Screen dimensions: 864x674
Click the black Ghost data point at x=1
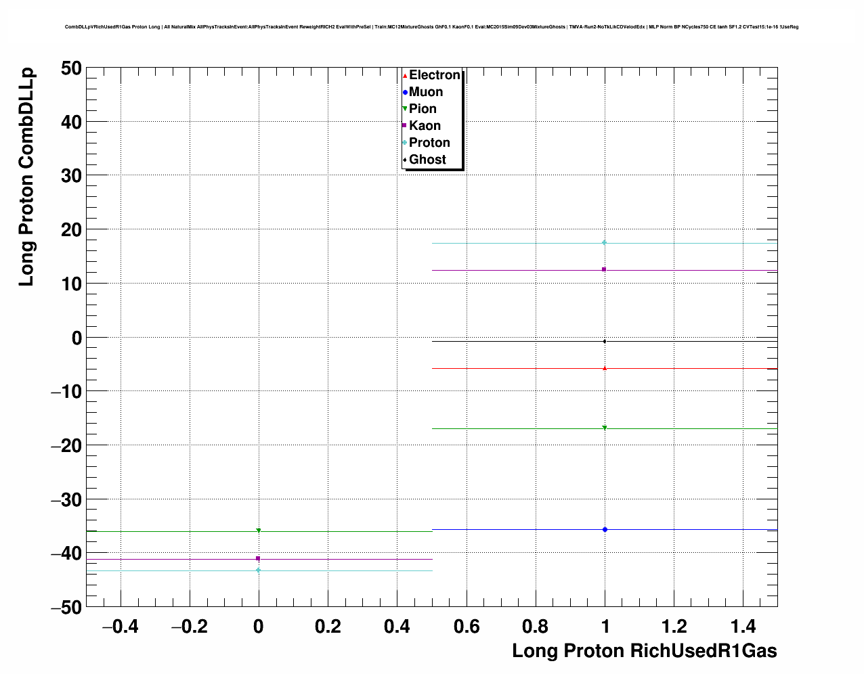(x=605, y=341)
